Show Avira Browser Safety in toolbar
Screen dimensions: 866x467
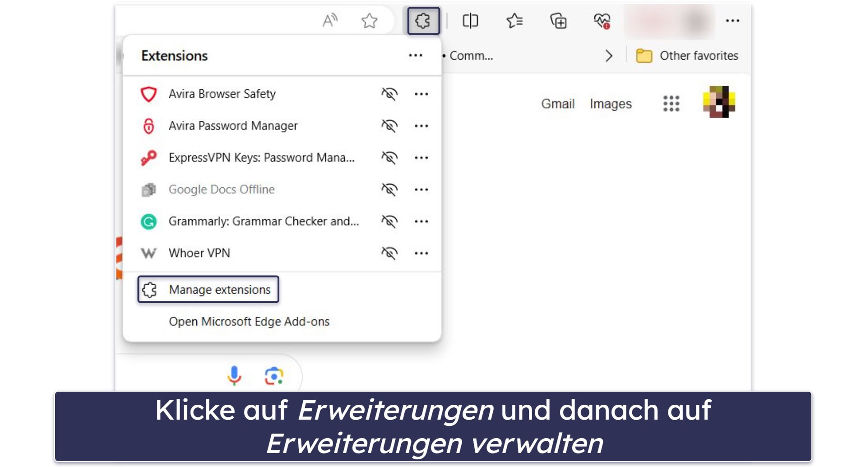click(x=389, y=94)
